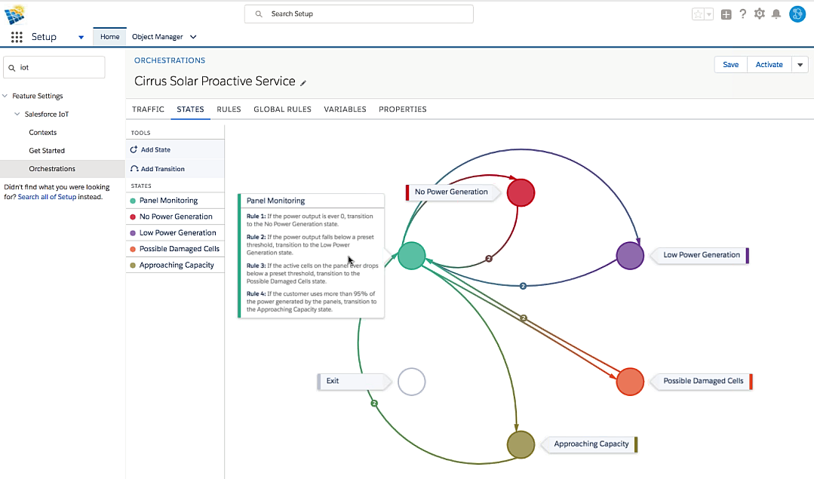Follow the Search all of Setup link
The height and width of the screenshot is (479, 814).
[47, 197]
